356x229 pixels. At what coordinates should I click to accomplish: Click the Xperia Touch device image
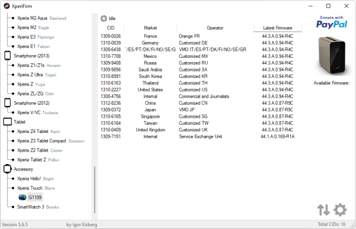[332, 56]
